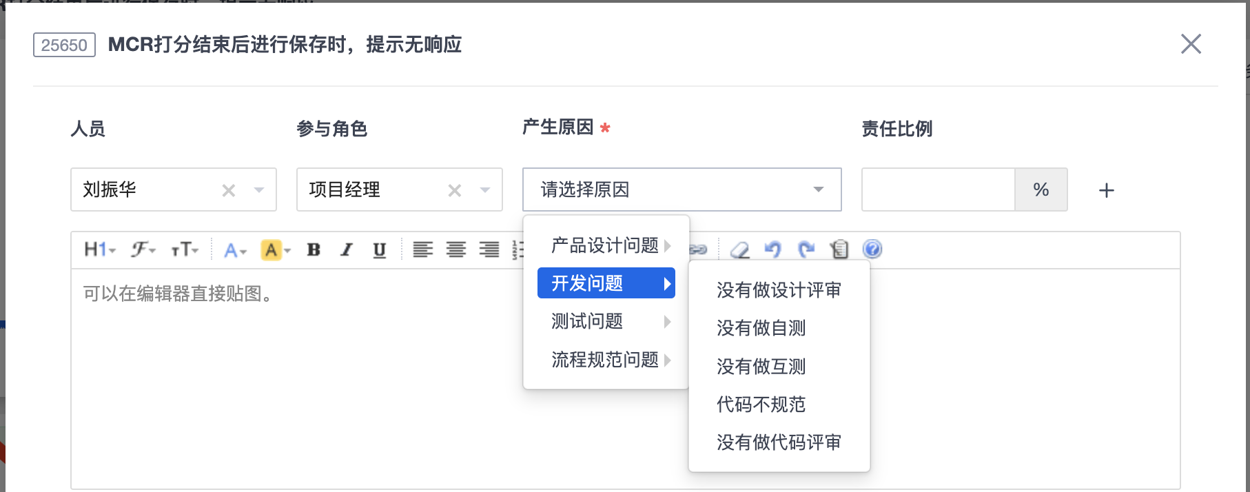Toggle bold formatting in editor toolbar

coord(314,249)
